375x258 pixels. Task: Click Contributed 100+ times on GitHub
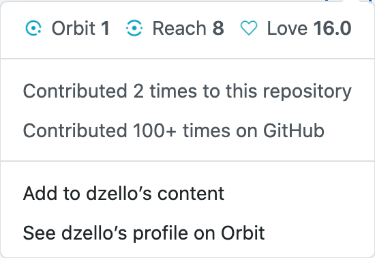click(174, 130)
